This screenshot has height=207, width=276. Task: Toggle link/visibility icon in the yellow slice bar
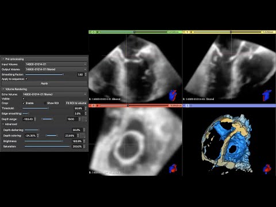pos(191,32)
